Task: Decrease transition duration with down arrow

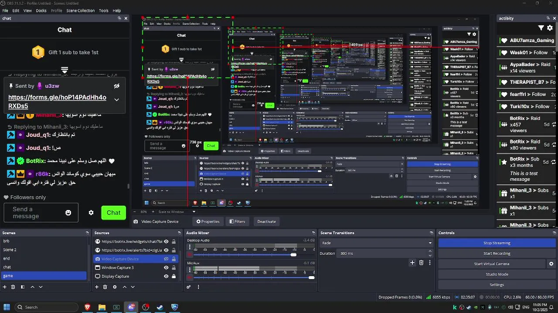Action: tap(430, 256)
